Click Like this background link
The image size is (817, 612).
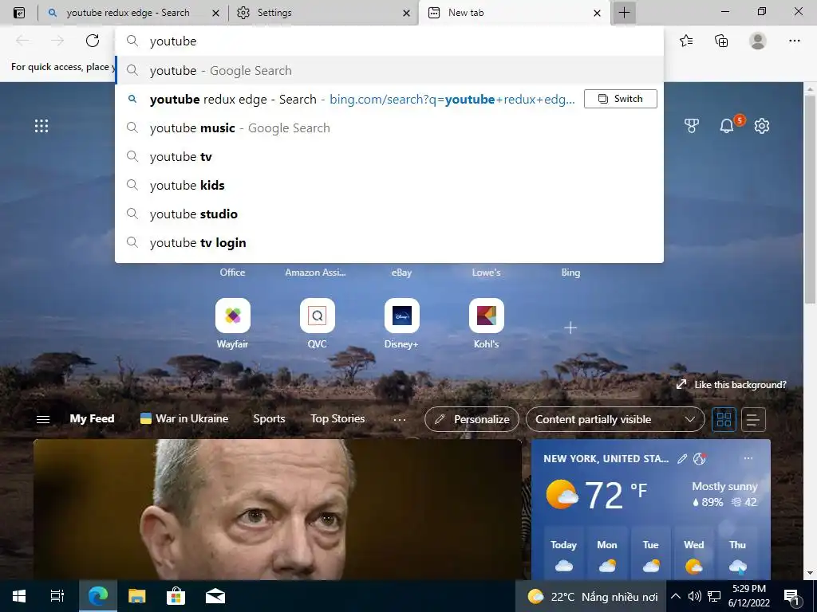click(732, 385)
